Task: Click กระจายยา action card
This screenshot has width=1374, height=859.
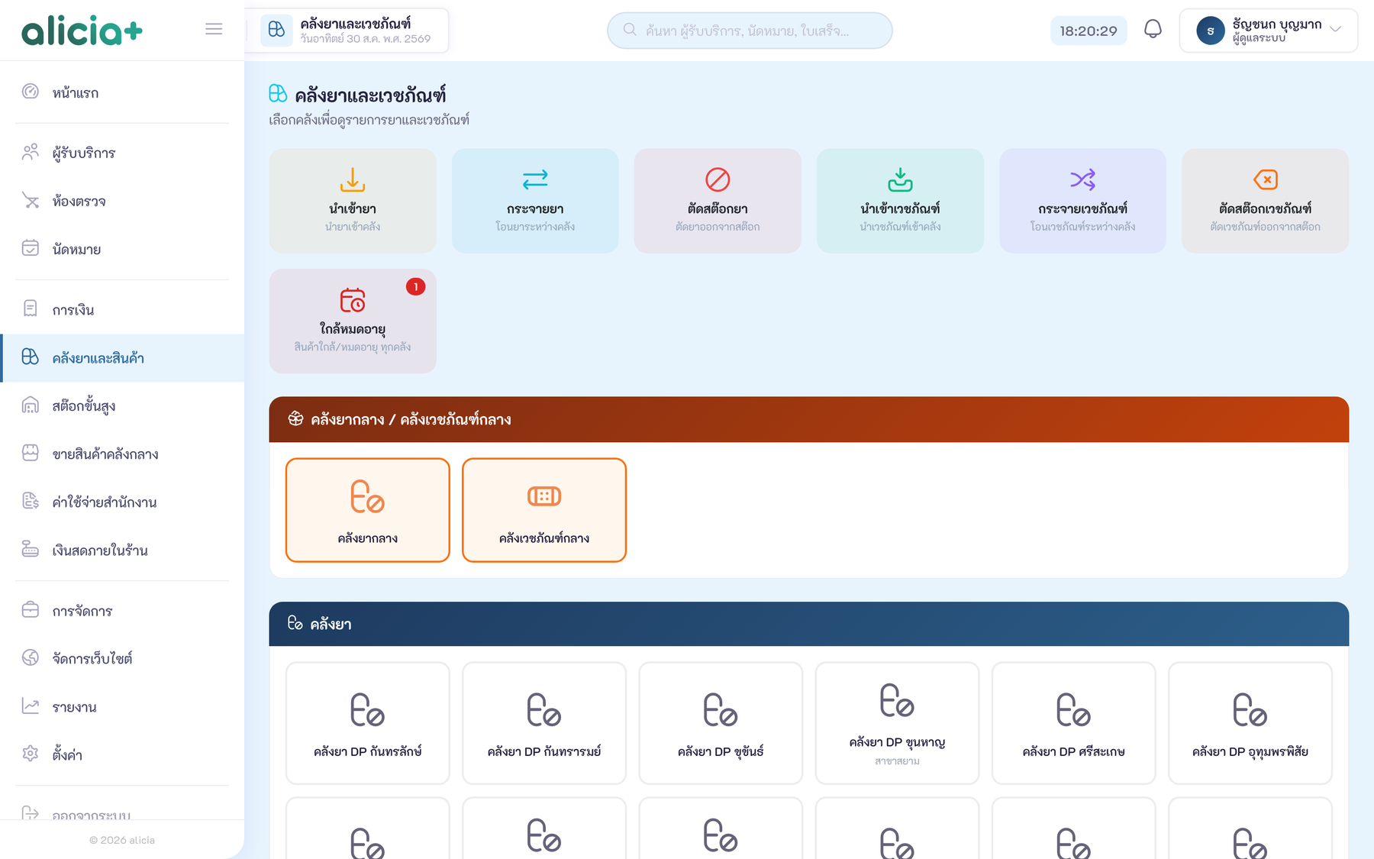Action: pos(535,201)
